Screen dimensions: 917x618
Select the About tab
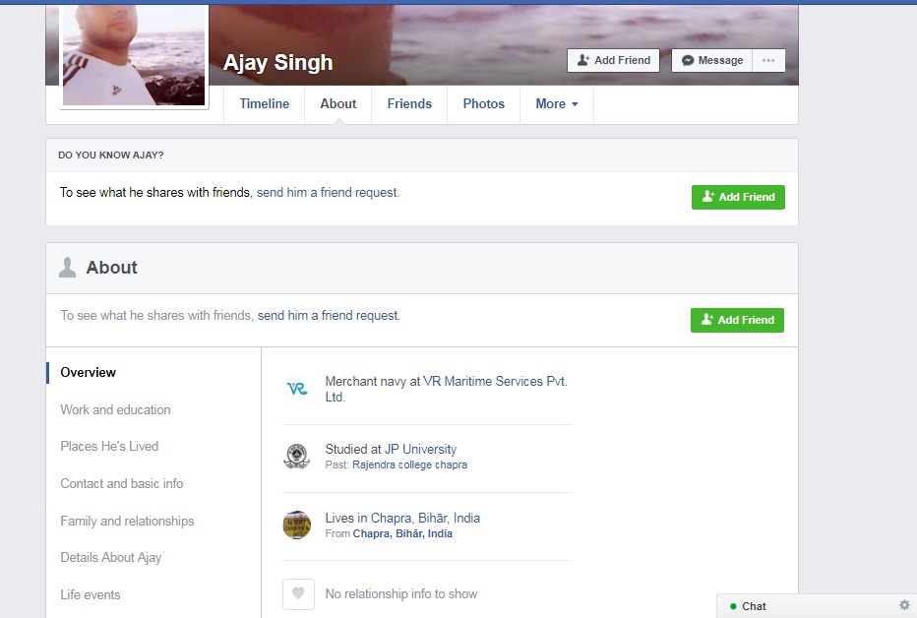(x=338, y=104)
